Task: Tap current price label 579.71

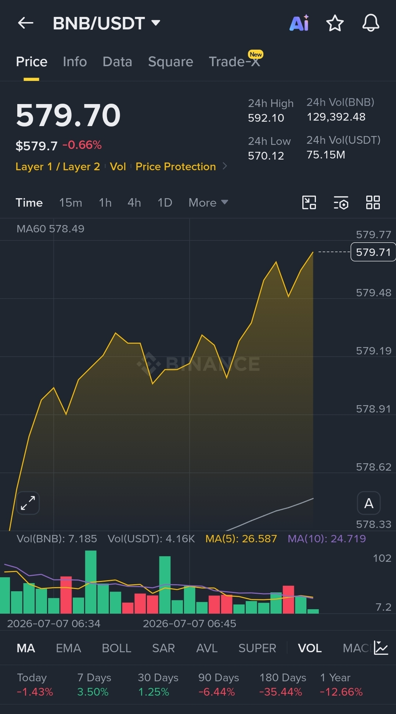Action: pyautogui.click(x=373, y=252)
